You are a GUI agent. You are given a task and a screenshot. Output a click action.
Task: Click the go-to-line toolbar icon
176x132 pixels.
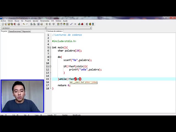click(x=42, y=24)
